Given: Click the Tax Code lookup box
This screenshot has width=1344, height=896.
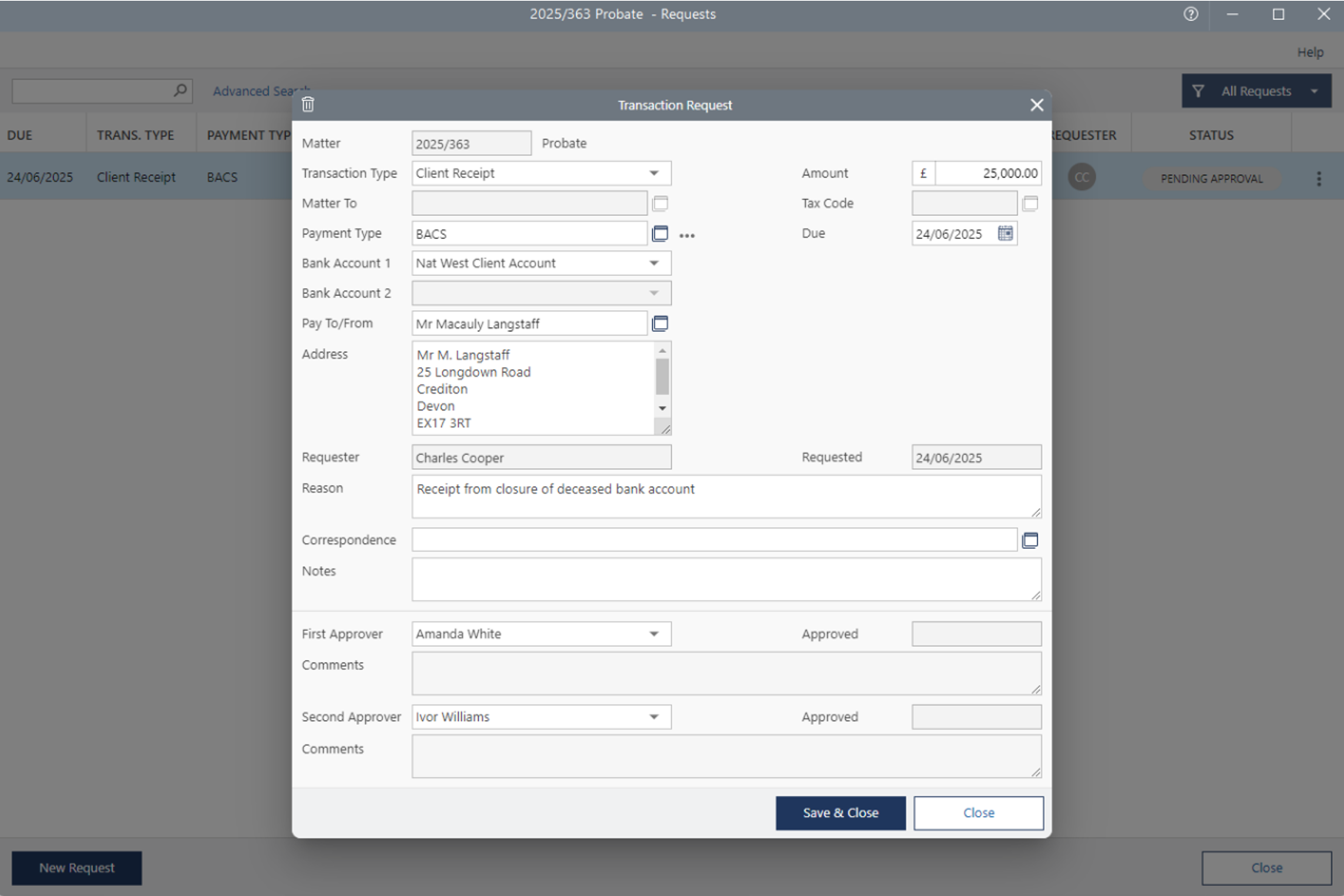Looking at the screenshot, I should tap(1030, 204).
